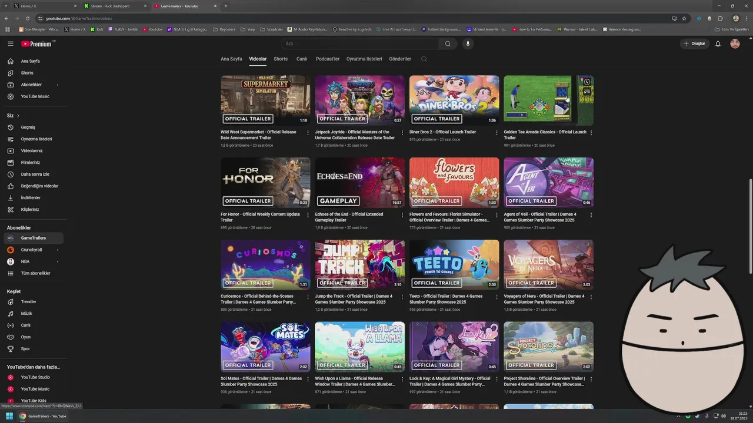
Task: Add Golden Tee video to watch later
Action: click(x=587, y=82)
